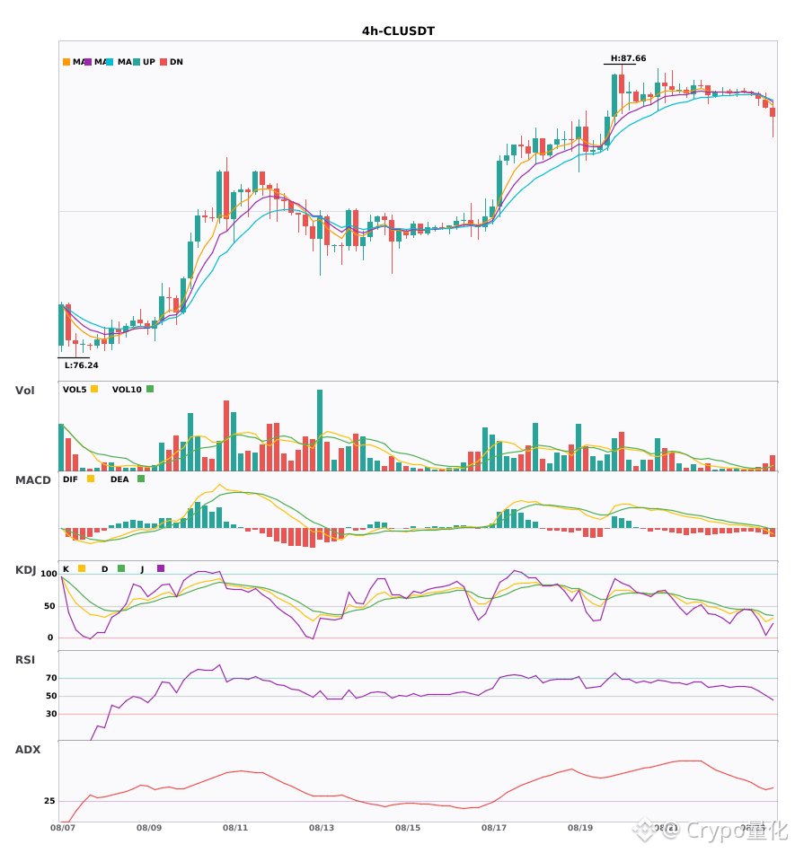Screen dimensions: 795x853
Task: Click the 08/11 date label
Action: [x=235, y=828]
